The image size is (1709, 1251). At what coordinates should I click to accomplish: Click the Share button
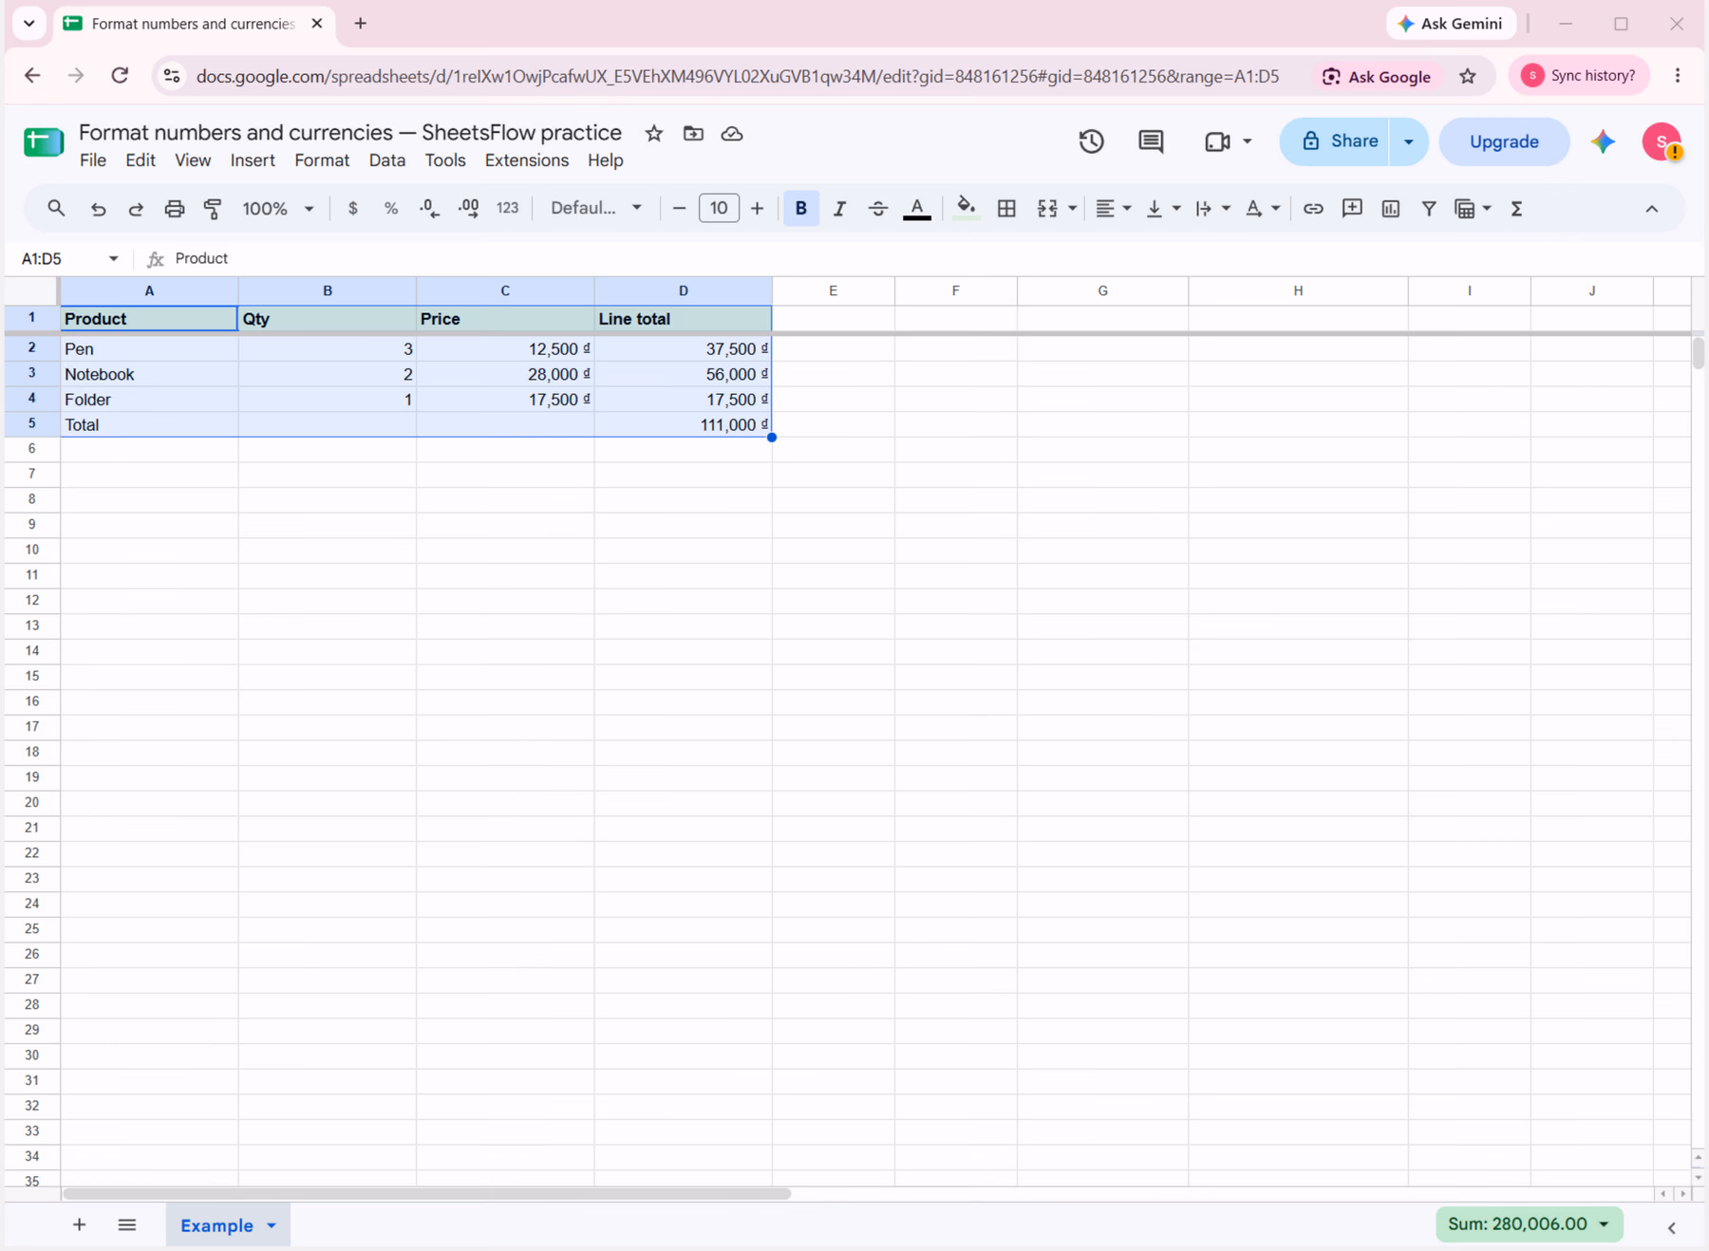[1335, 141]
